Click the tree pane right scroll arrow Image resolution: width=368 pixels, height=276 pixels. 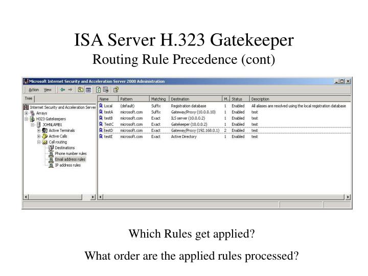[x=93, y=197]
